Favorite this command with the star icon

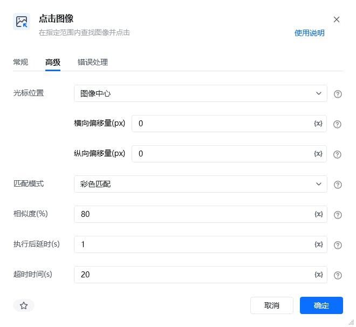tap(24, 305)
